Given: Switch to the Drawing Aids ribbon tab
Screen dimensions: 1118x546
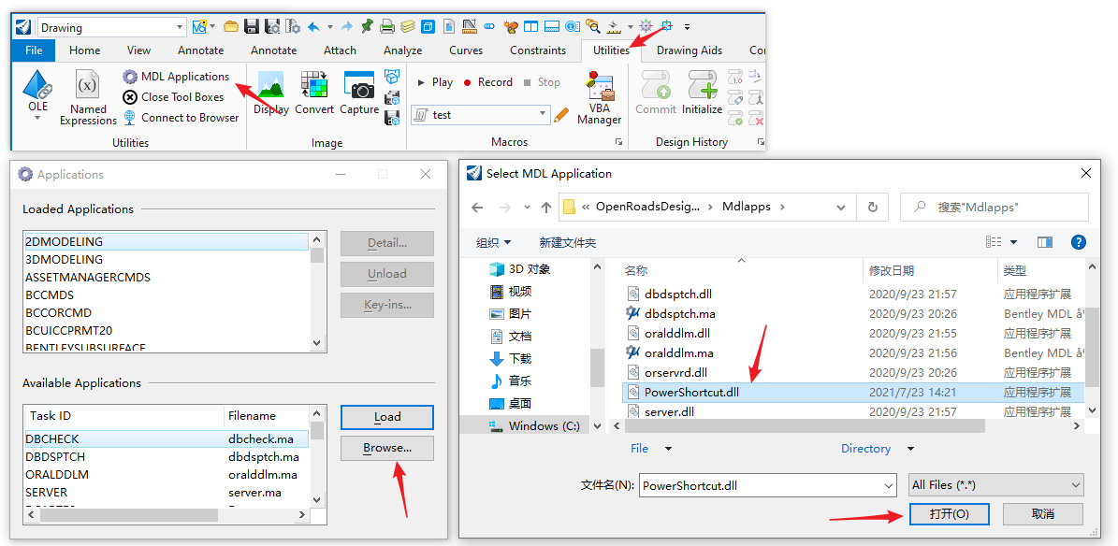Looking at the screenshot, I should click(x=689, y=50).
